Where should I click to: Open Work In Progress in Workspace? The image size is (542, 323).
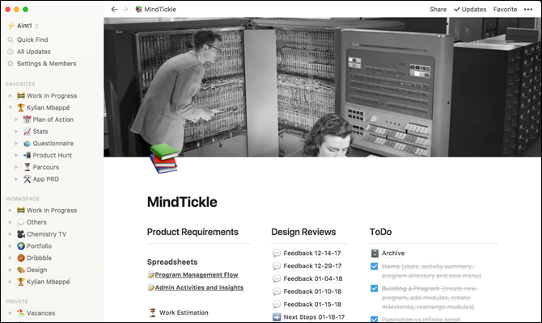click(x=52, y=210)
